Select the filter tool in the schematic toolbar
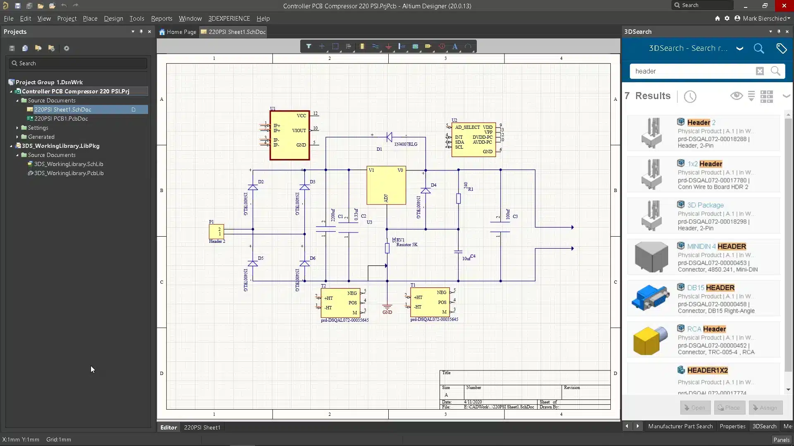Image resolution: width=794 pixels, height=446 pixels. click(x=309, y=46)
